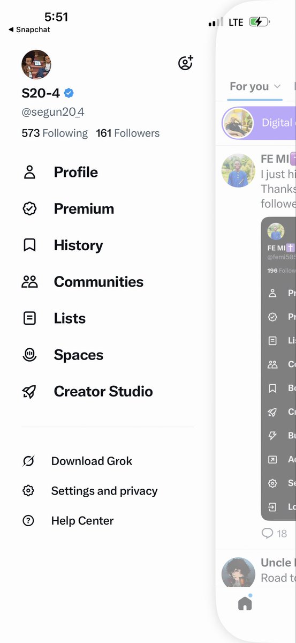The image size is (296, 643).
Task: Open the S20-4 profile avatar picture
Action: pyautogui.click(x=36, y=65)
